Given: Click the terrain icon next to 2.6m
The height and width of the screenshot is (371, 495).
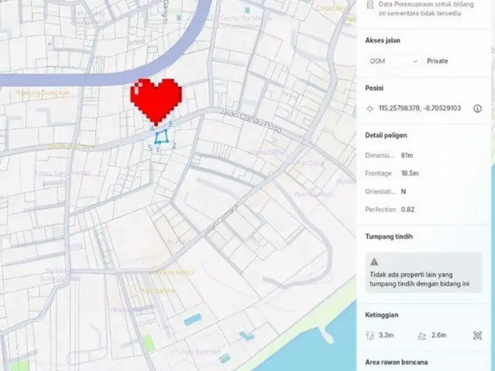Looking at the screenshot, I should coord(422,336).
